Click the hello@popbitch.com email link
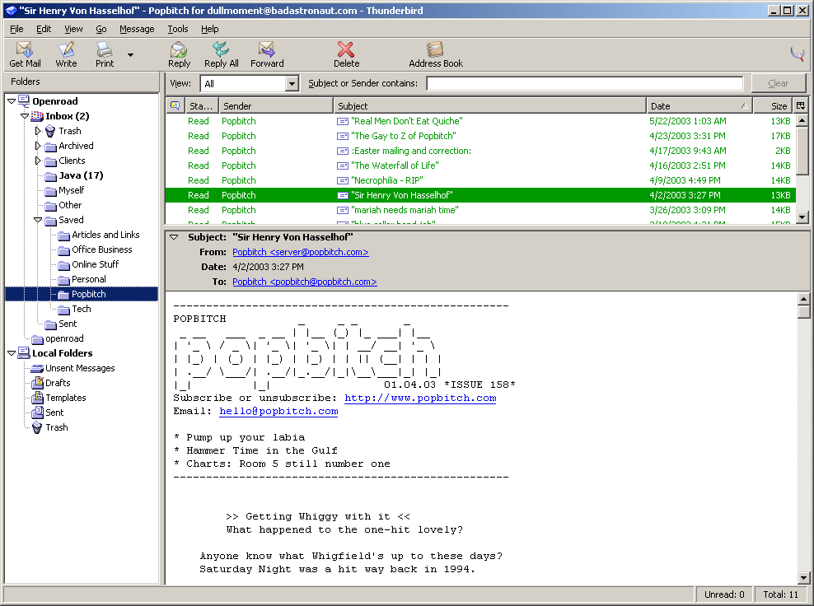This screenshot has height=606, width=814. tap(278, 411)
